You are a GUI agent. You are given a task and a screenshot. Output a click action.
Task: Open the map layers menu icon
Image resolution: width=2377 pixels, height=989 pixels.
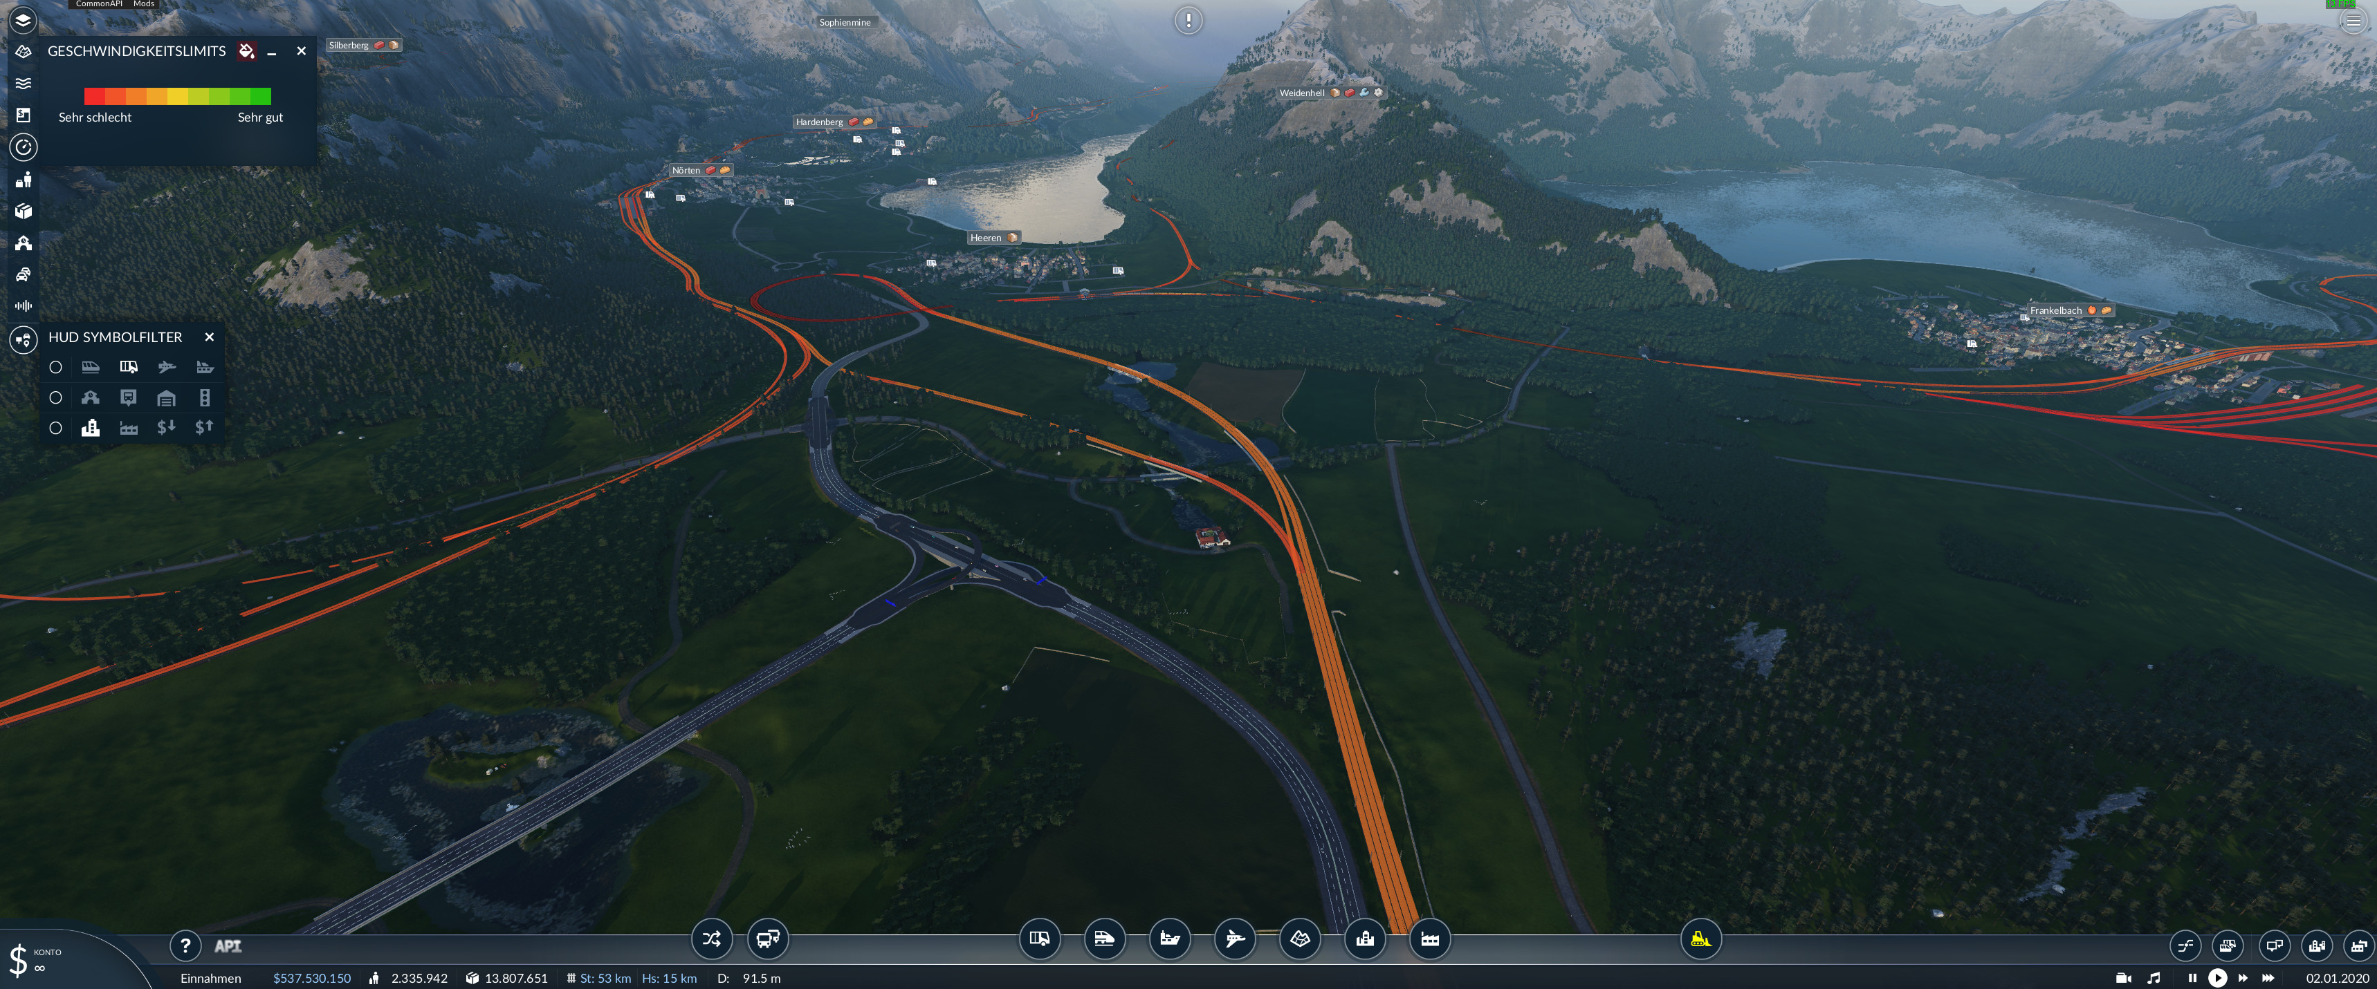pos(23,19)
